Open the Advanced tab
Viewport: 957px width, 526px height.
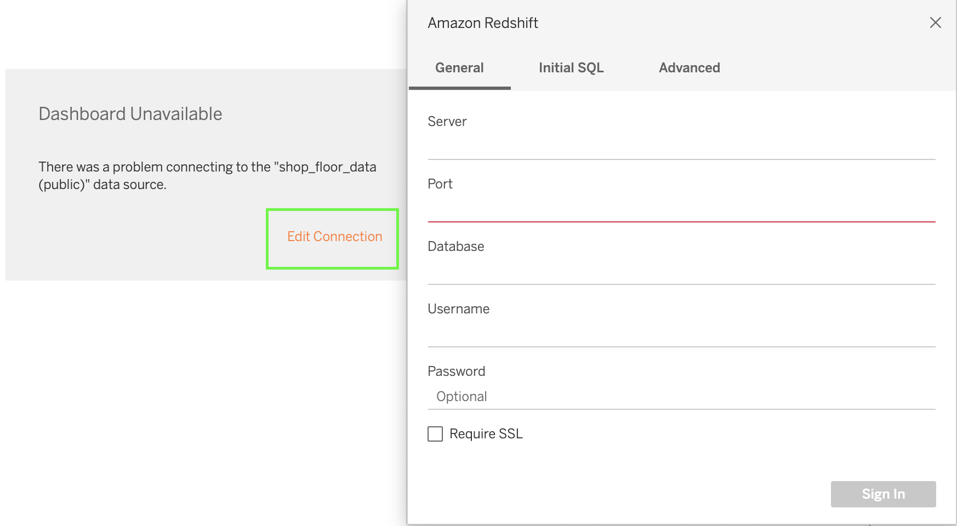(690, 68)
